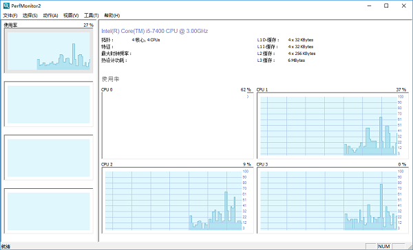Open the 动作(A) menu
Screen dimensions: 413x250
(50, 16)
